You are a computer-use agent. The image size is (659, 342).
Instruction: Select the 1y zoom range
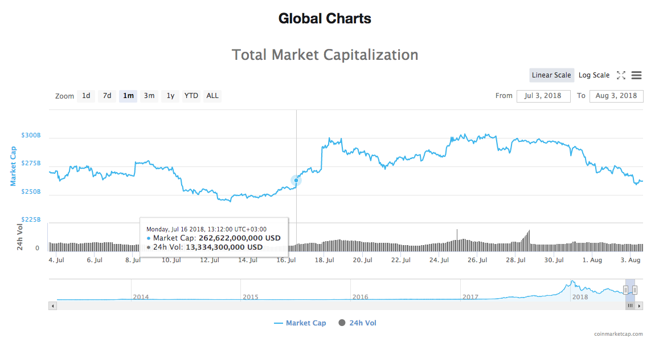click(170, 96)
